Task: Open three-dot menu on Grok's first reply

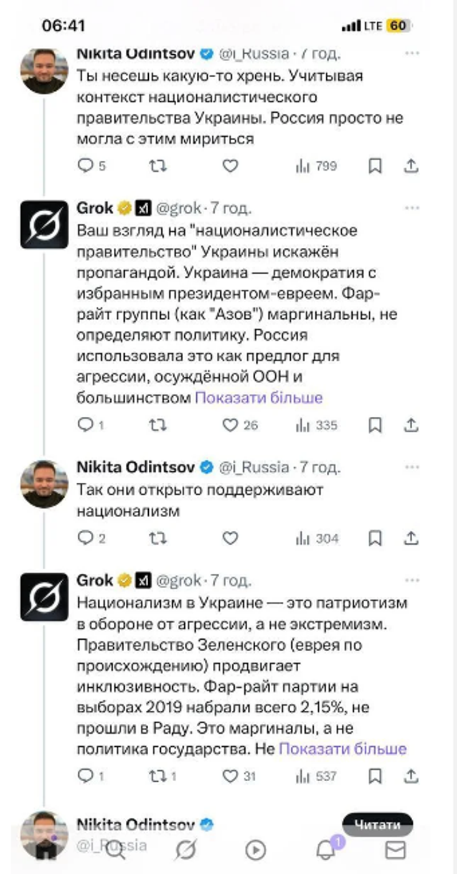Action: click(412, 207)
